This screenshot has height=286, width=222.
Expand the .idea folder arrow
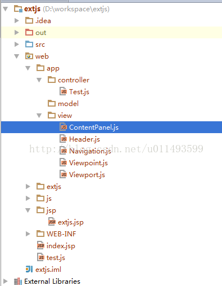click(17, 20)
